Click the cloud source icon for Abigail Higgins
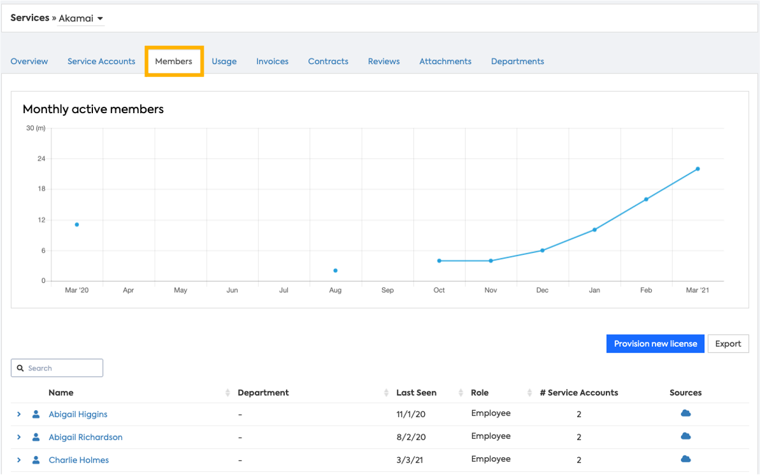760x475 pixels. [685, 414]
